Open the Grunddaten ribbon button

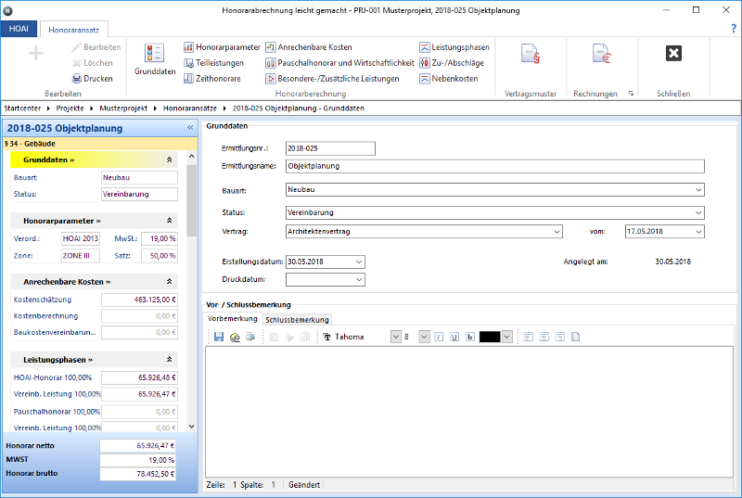[x=155, y=59]
